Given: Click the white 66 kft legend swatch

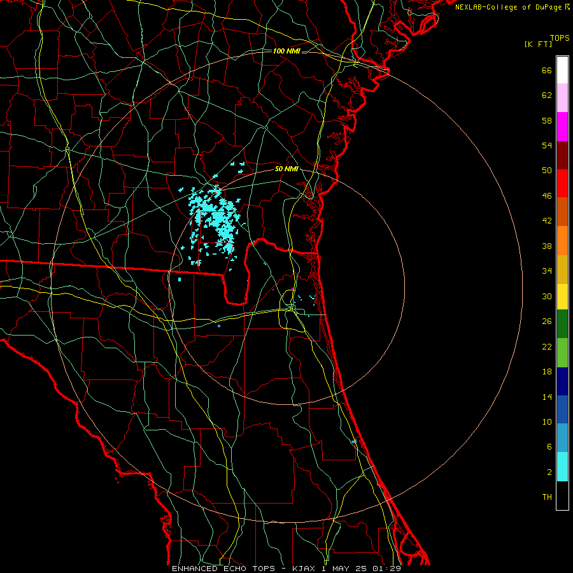Looking at the screenshot, I should (x=562, y=70).
